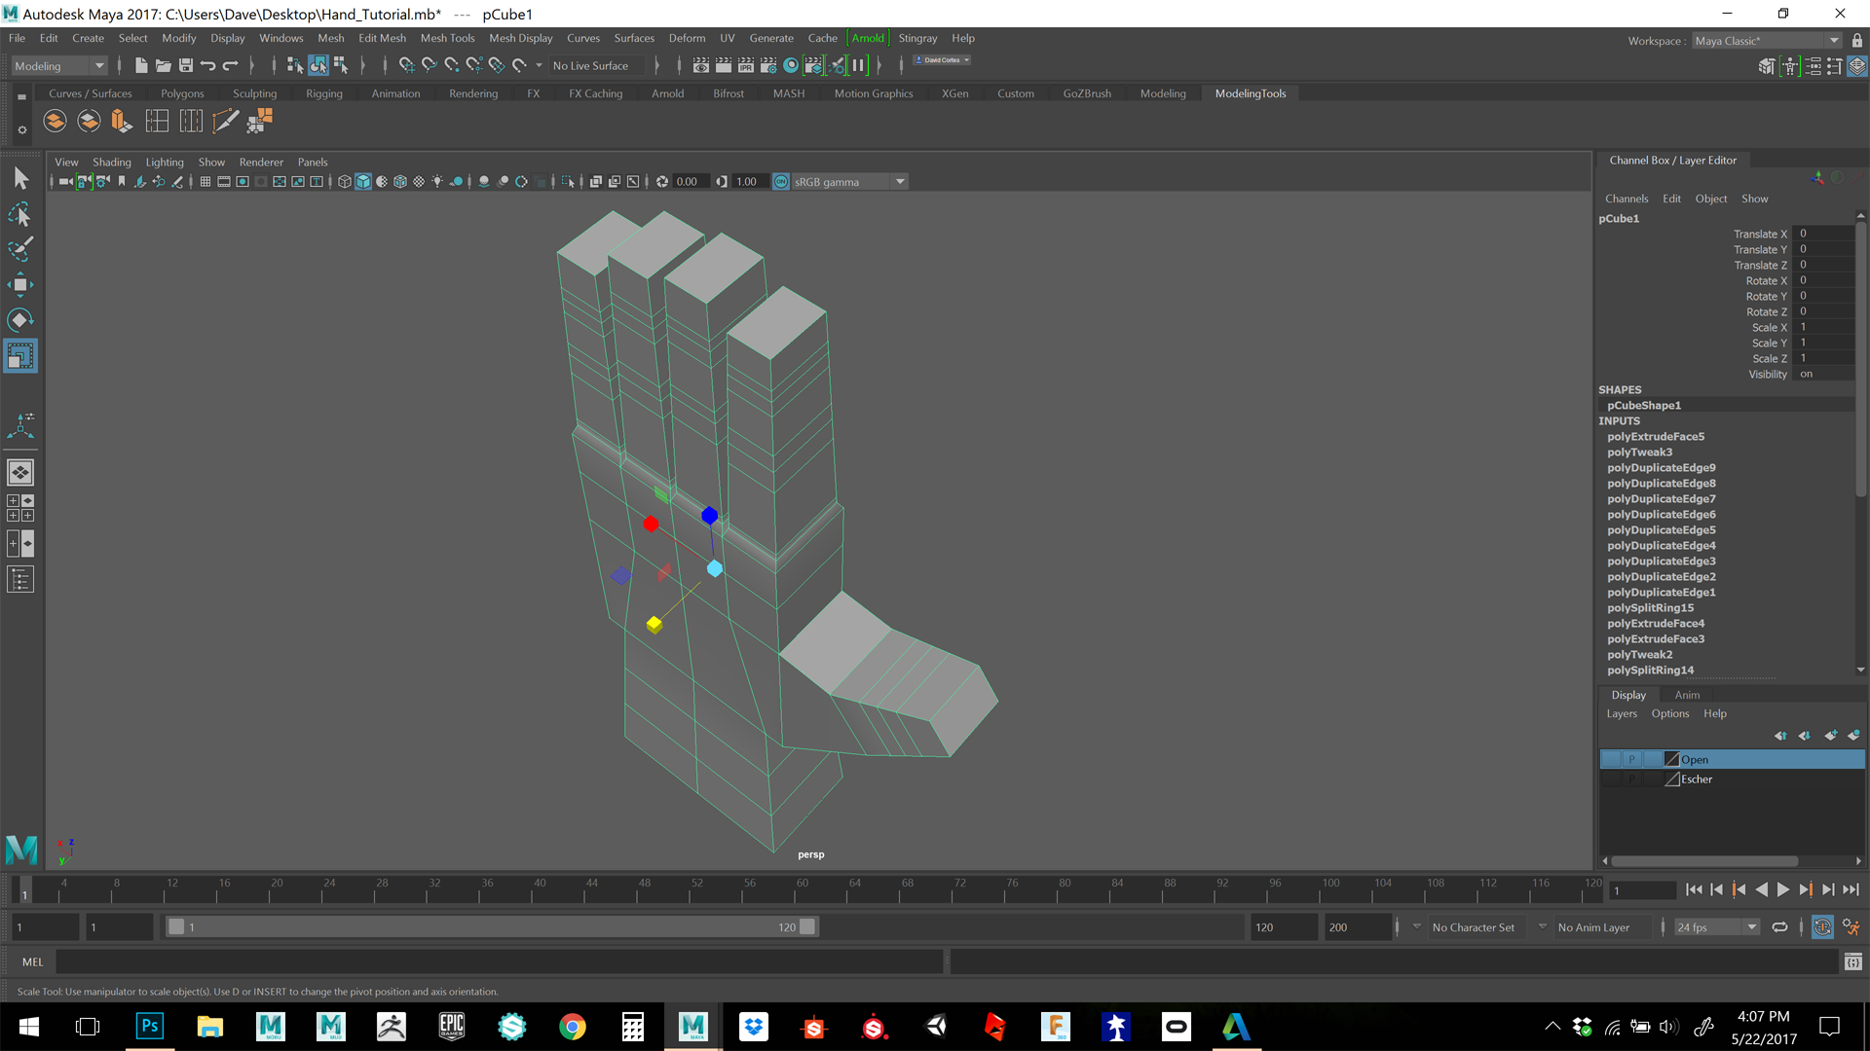The width and height of the screenshot is (1870, 1051).
Task: Click the Multi-Cut knife shelf icon
Action: pos(225,121)
